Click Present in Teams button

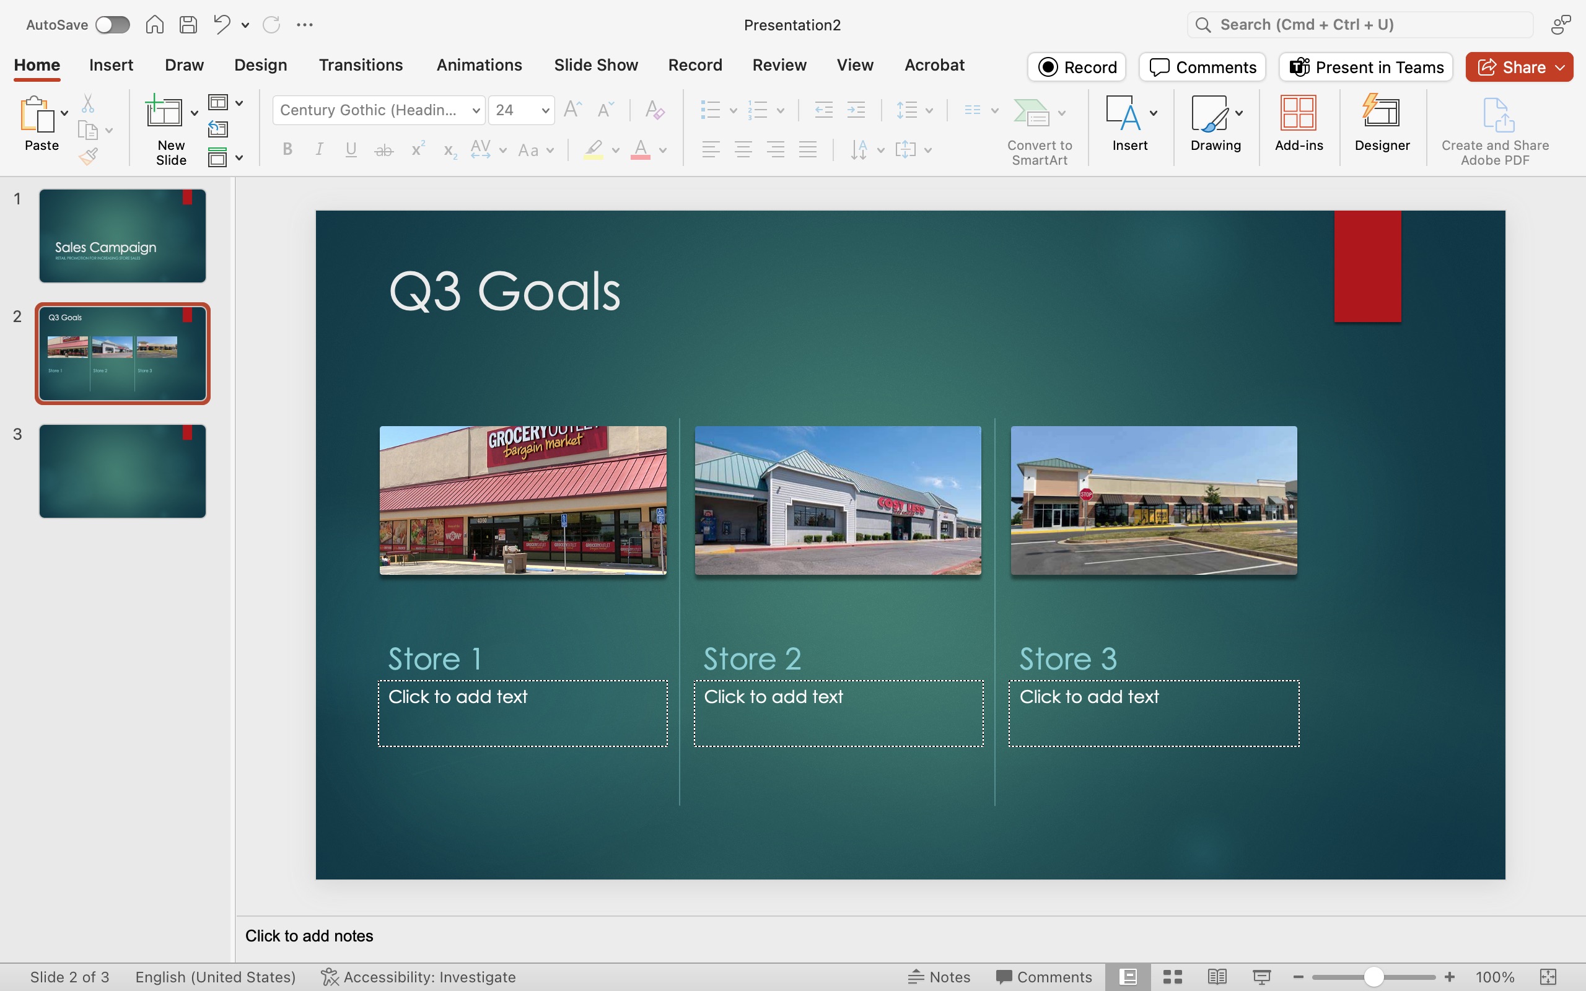[x=1366, y=67]
